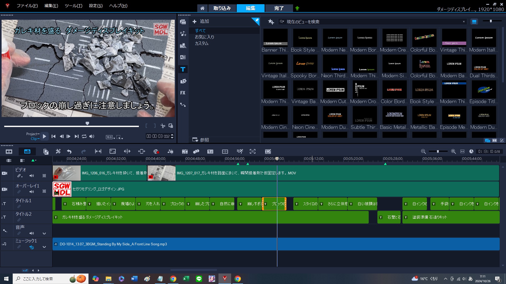The width and height of the screenshot is (506, 284).
Task: Click the 追加 add folder button
Action: (x=201, y=22)
